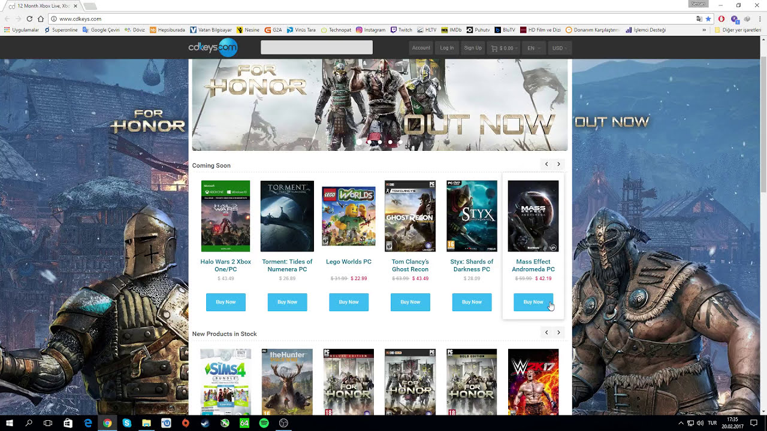
Task: Click the cdkeys.com logo
Action: (x=213, y=47)
